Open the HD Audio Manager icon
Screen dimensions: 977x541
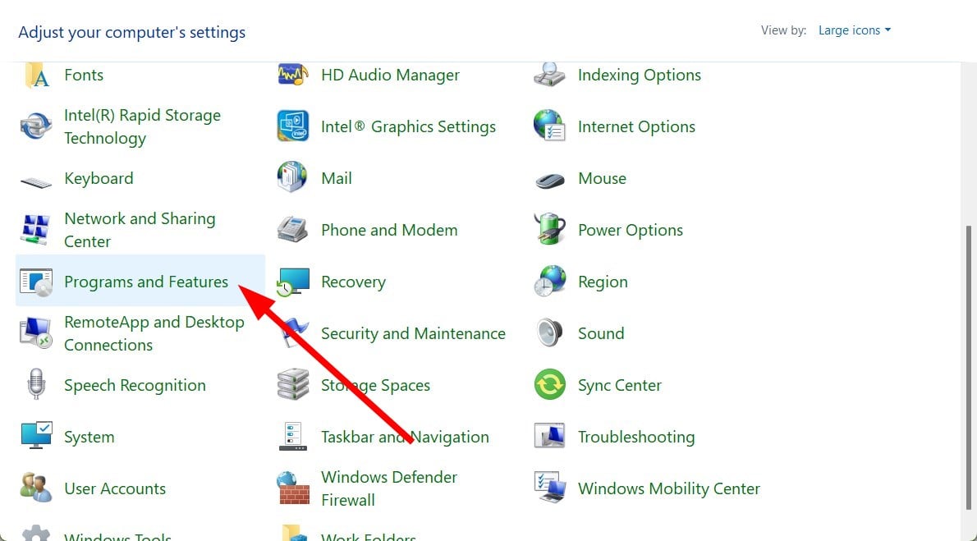click(x=293, y=76)
